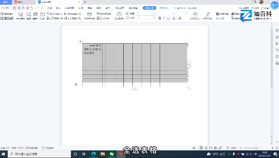Click the zoom in plus button
279x158 pixels.
(272, 148)
